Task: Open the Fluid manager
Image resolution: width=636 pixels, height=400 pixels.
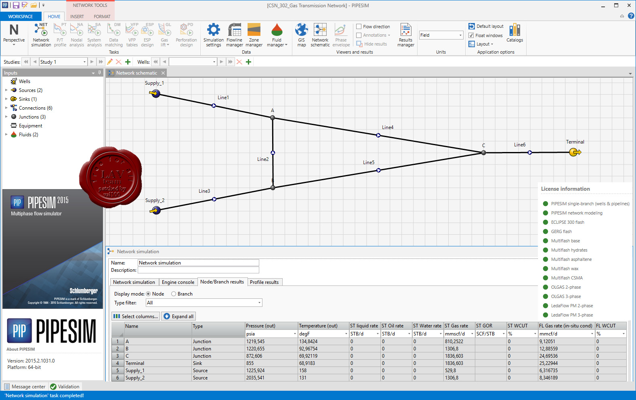Action: [277, 35]
